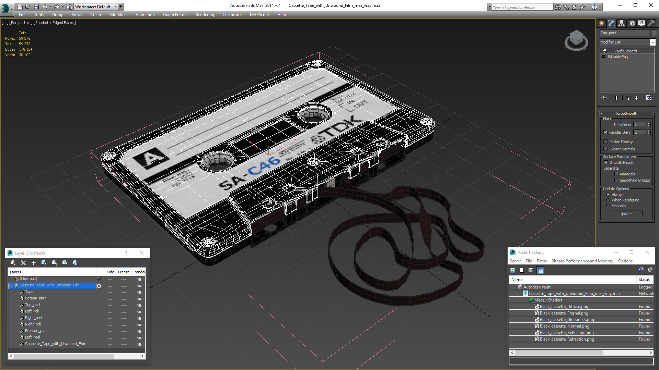This screenshot has height=370, width=659.
Task: Select the When Rendering update option
Action: [608, 200]
